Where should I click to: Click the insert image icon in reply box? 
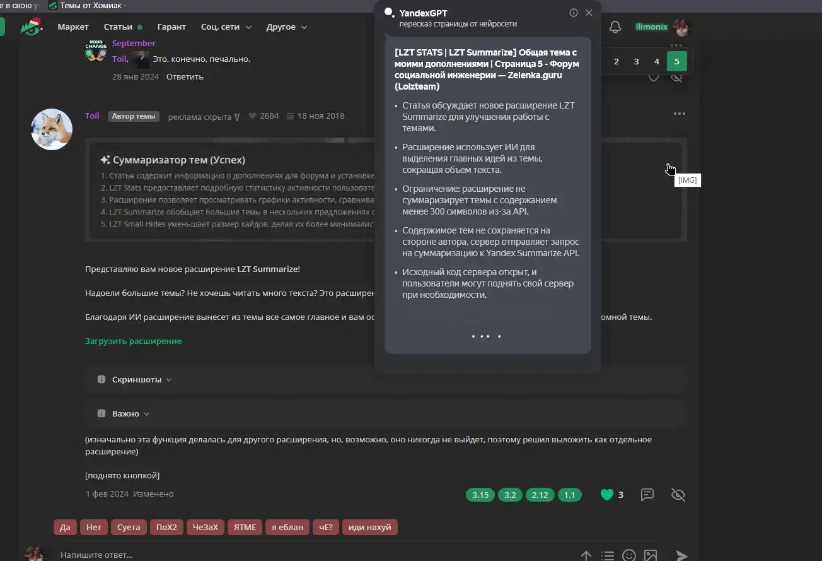(x=650, y=555)
